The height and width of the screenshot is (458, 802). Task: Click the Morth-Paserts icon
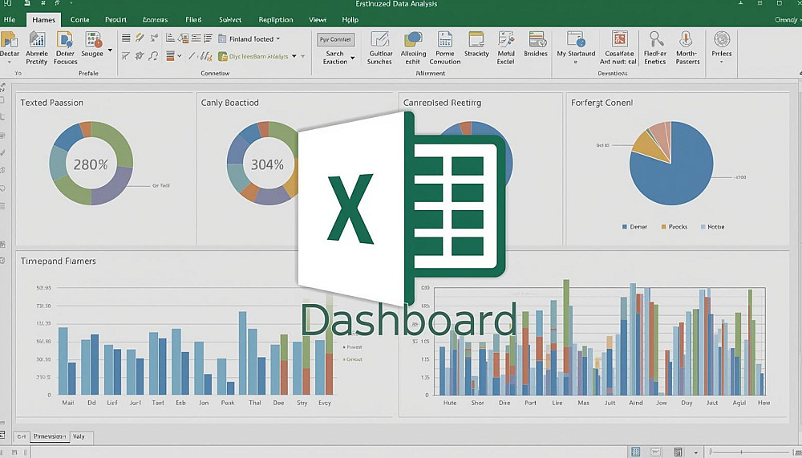tap(686, 39)
